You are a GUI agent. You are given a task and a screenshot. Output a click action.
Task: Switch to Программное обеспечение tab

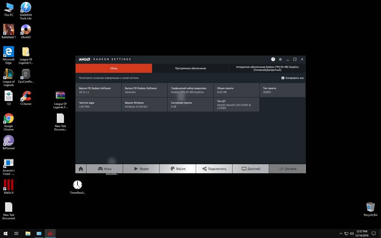pos(190,68)
